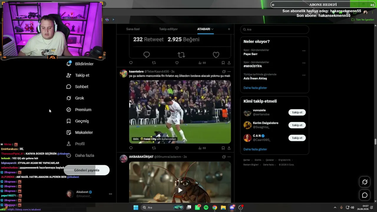Open the floating Grok button at right
Viewport: 377px width, 212px height.
click(365, 182)
